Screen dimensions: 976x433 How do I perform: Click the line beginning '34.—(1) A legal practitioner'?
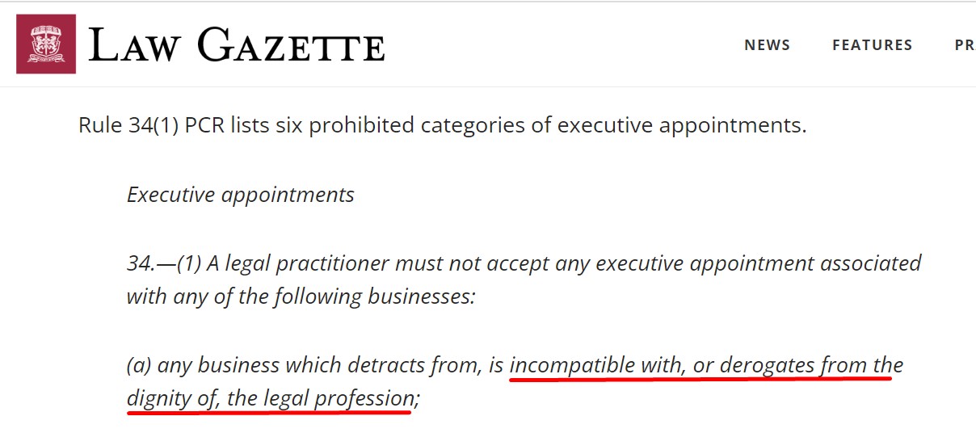pos(524,263)
